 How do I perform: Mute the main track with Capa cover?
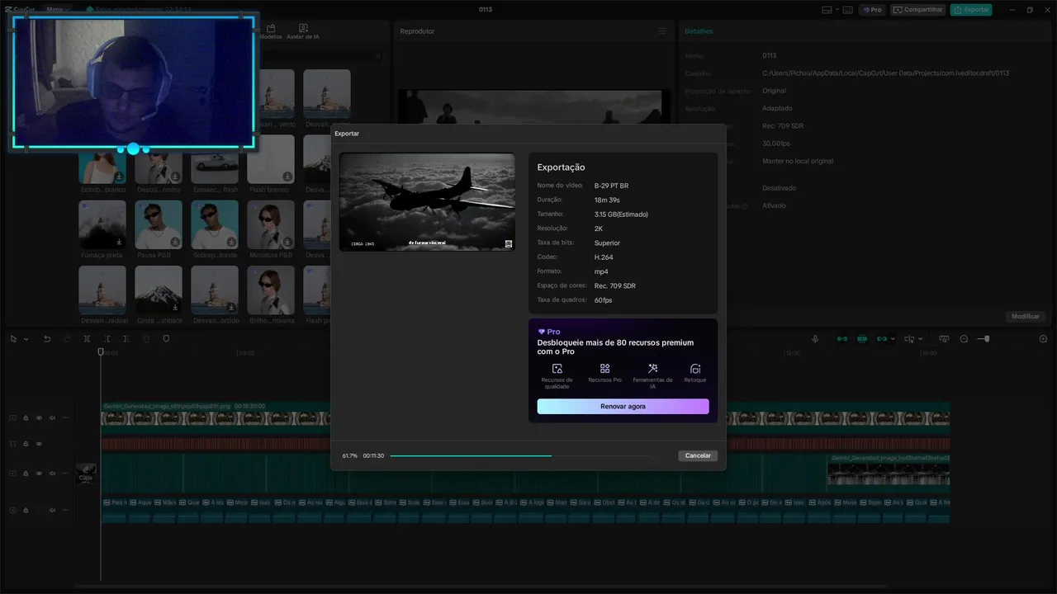(52, 474)
